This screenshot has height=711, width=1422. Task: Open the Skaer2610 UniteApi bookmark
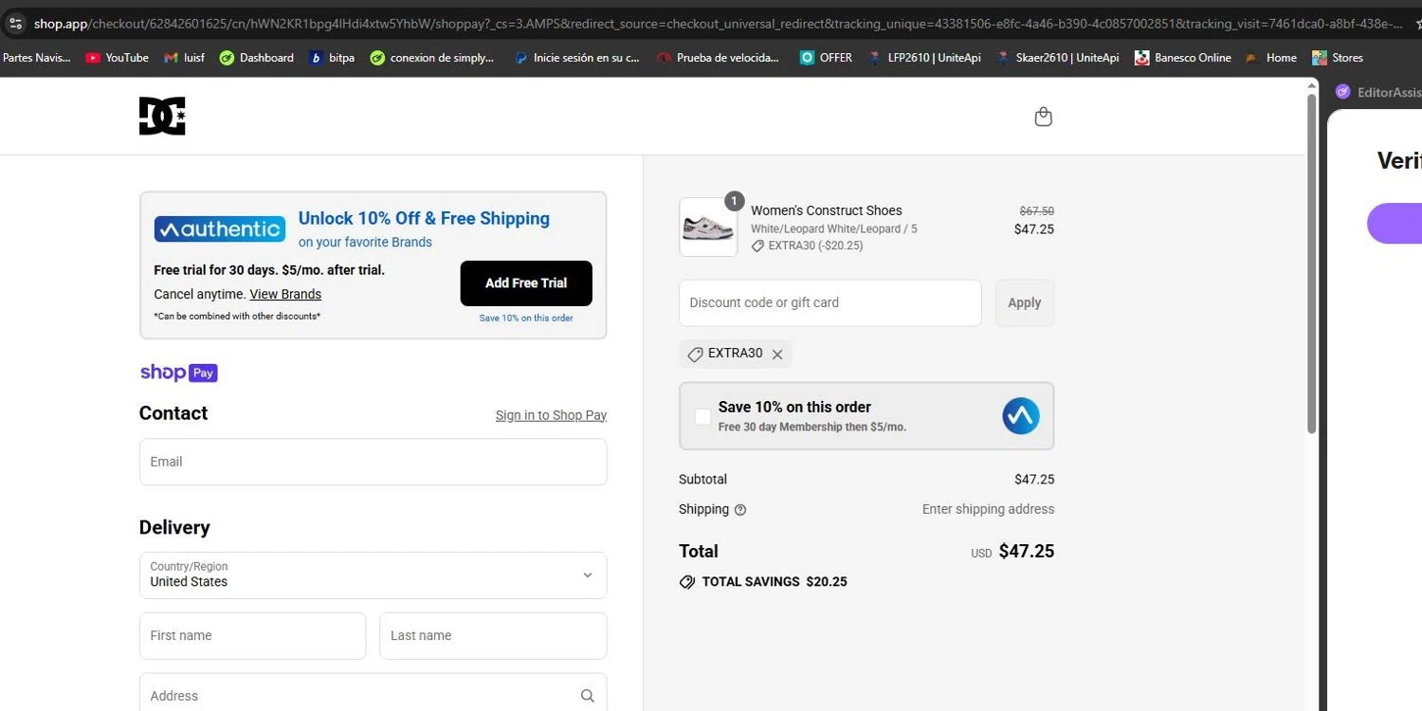tap(1058, 58)
